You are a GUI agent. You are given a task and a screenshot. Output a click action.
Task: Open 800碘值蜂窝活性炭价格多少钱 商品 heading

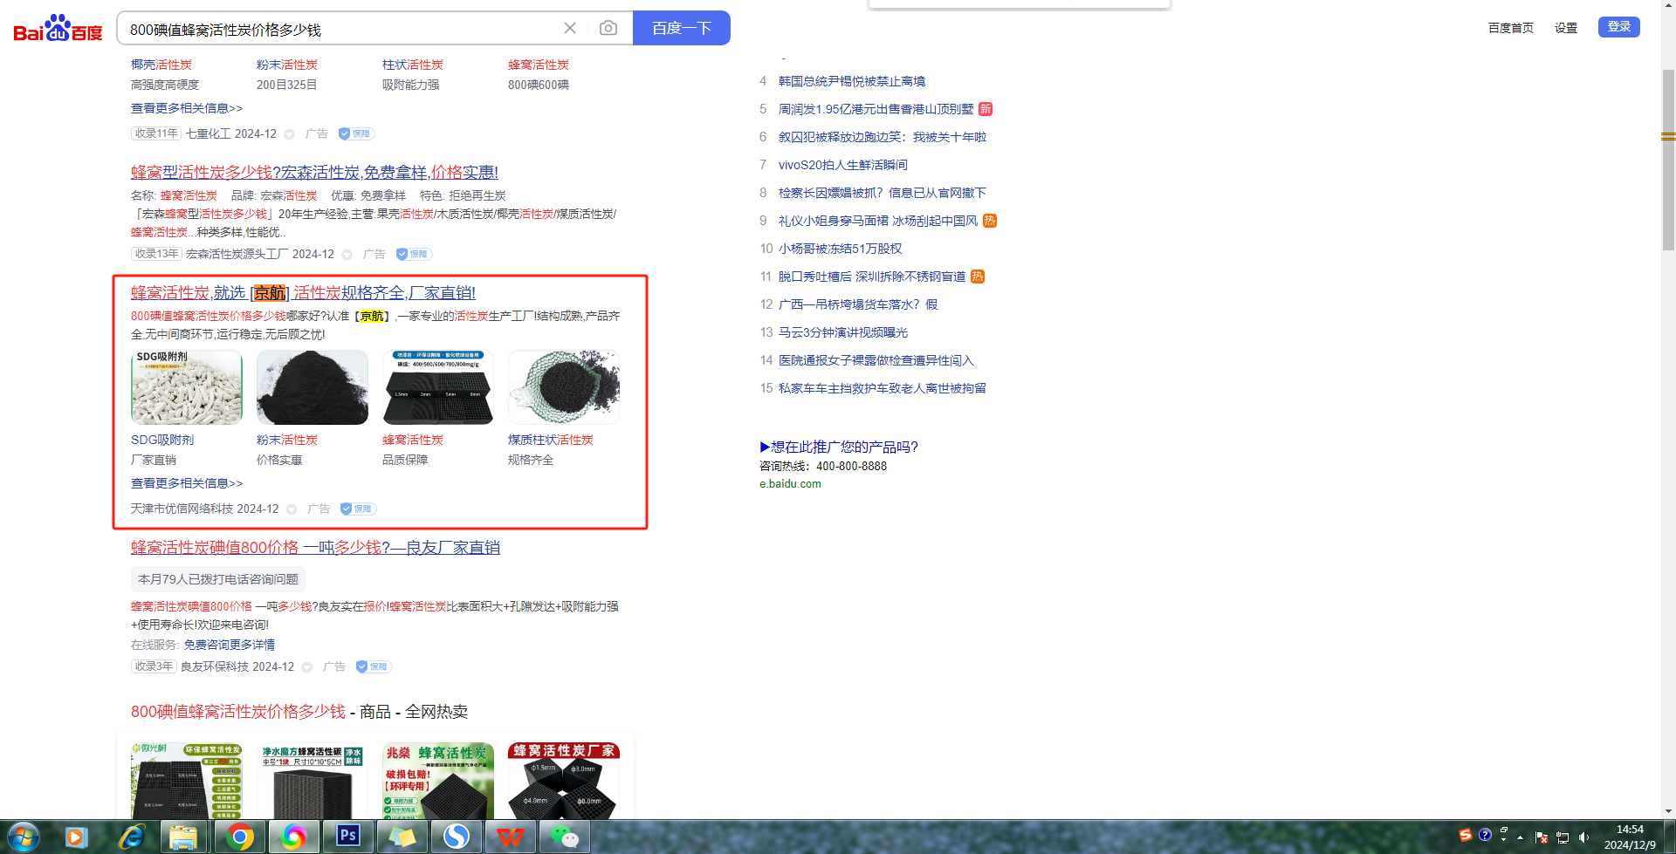[299, 712]
